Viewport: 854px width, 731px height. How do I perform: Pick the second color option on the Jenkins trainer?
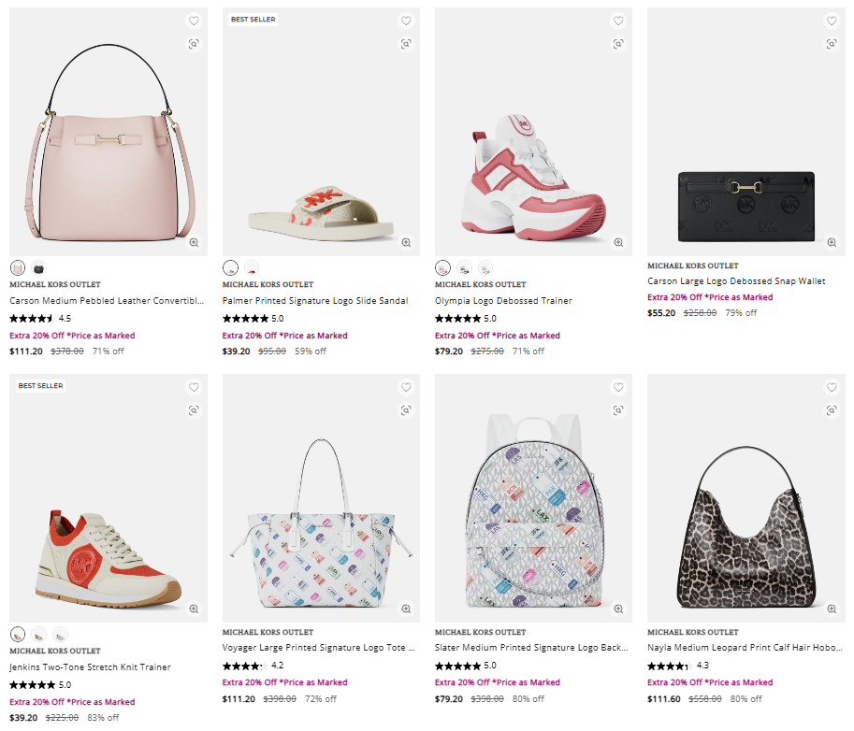(37, 634)
